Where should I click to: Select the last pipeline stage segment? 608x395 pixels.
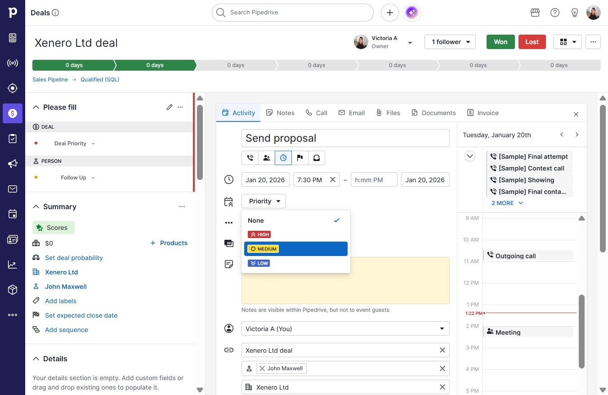[x=559, y=65]
